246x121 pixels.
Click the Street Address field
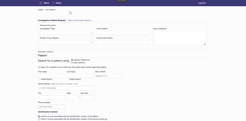[66, 88]
